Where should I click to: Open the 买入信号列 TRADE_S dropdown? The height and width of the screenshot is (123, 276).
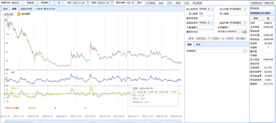[x=213, y=9]
